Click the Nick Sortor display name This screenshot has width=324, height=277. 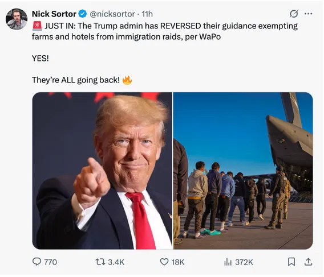pos(54,14)
